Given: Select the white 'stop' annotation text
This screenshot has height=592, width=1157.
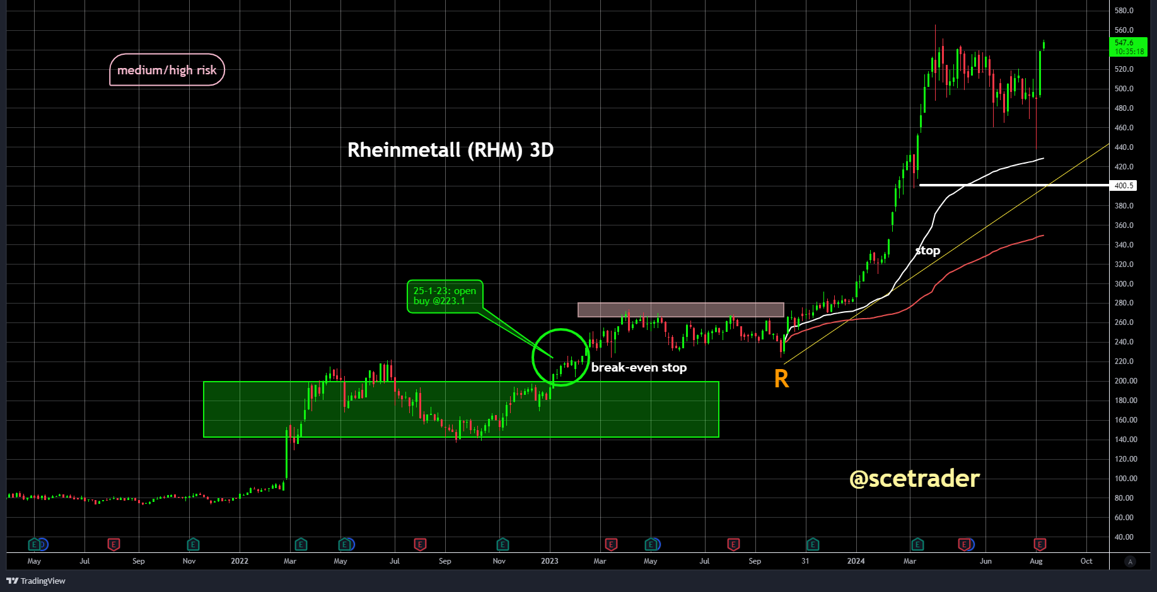Looking at the screenshot, I should click(927, 251).
